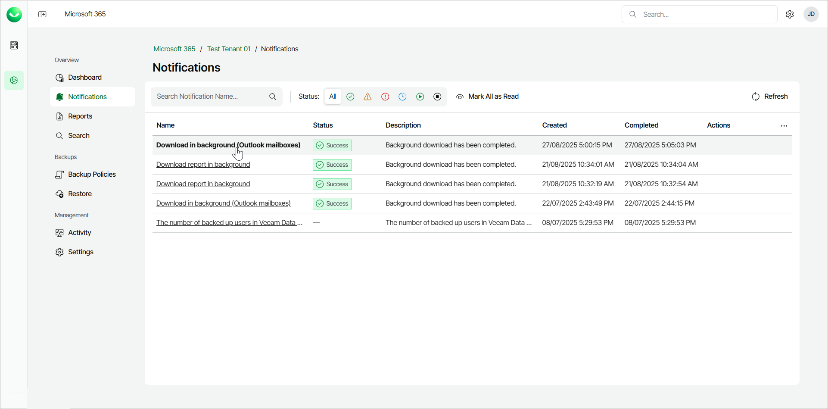The height and width of the screenshot is (409, 828).
Task: Click the Search Notification Name input field
Action: (216, 97)
